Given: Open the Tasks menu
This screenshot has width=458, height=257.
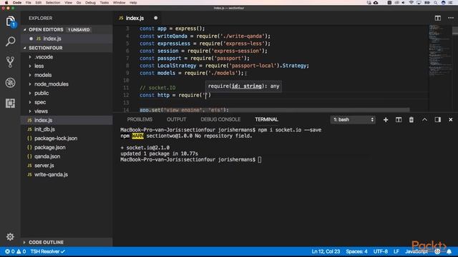Looking at the screenshot, I should coord(104,3).
